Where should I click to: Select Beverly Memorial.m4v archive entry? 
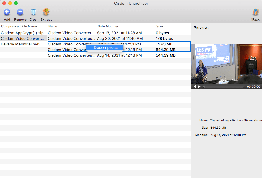pos(23,44)
